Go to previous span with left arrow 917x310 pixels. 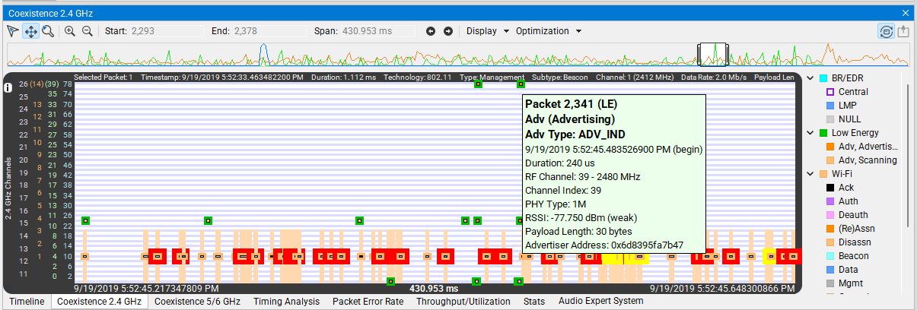(431, 31)
